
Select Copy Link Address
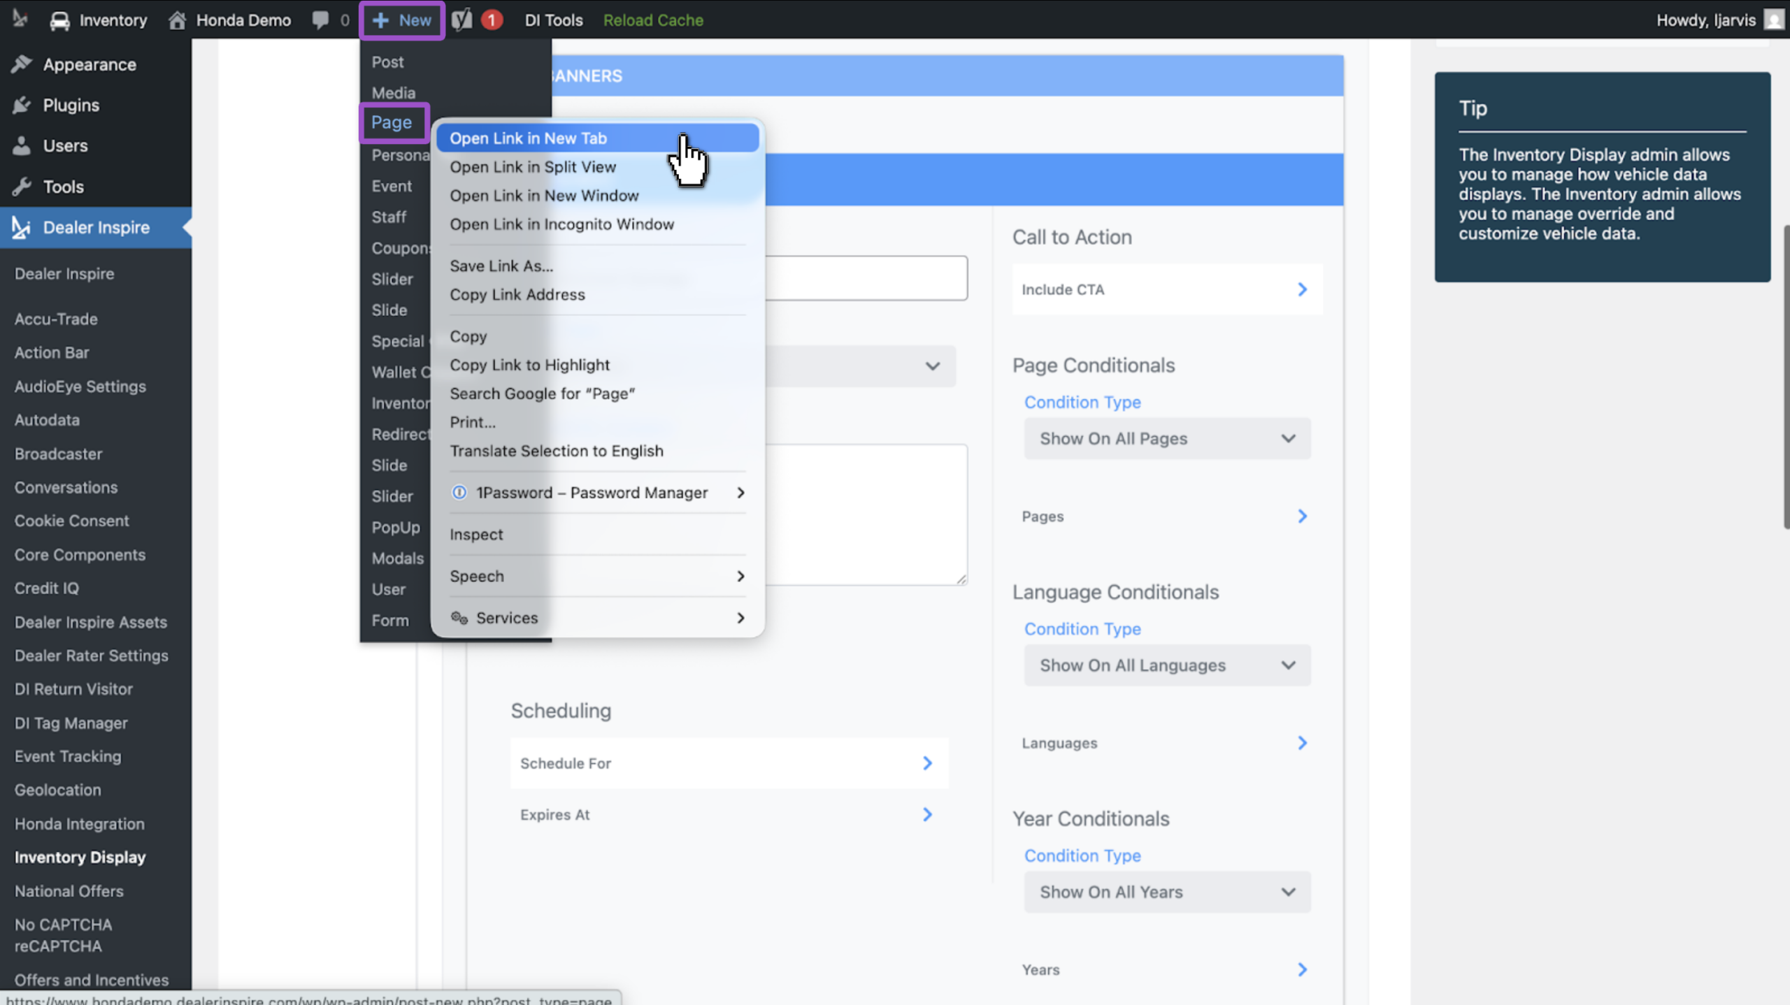(597, 294)
